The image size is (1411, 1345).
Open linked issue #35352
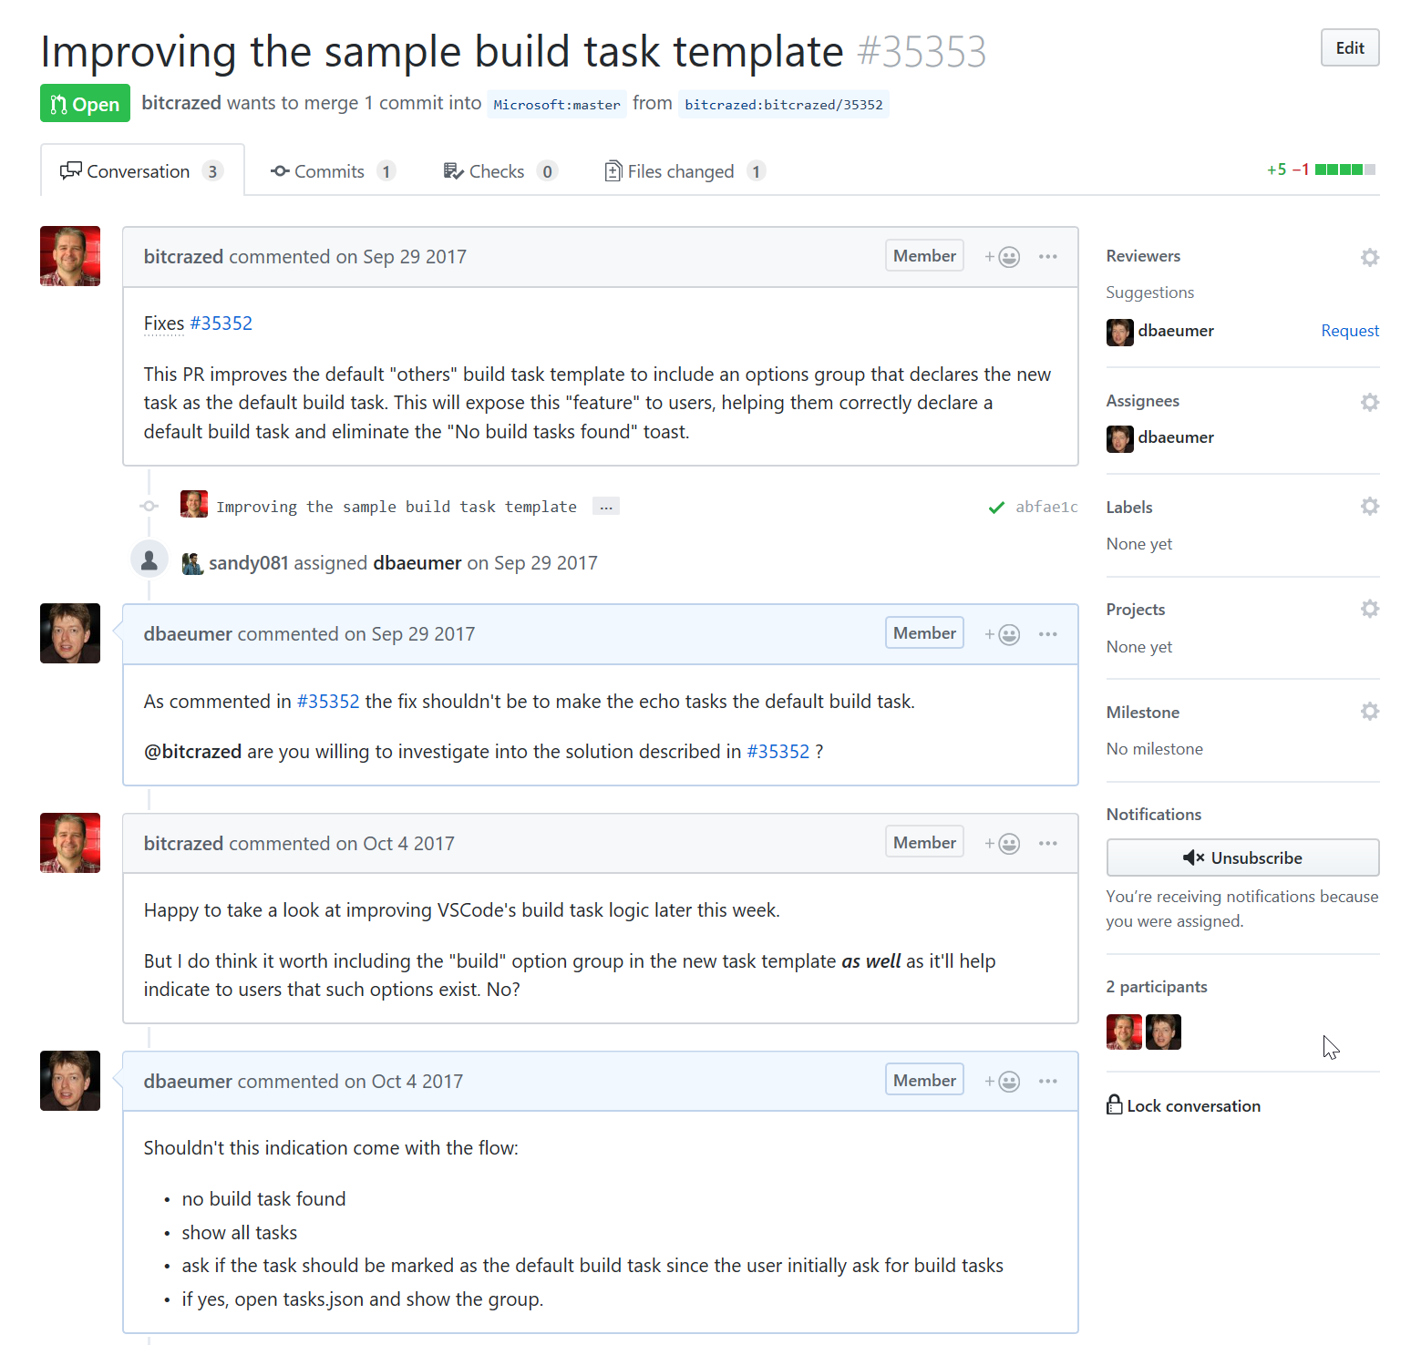pos(221,323)
